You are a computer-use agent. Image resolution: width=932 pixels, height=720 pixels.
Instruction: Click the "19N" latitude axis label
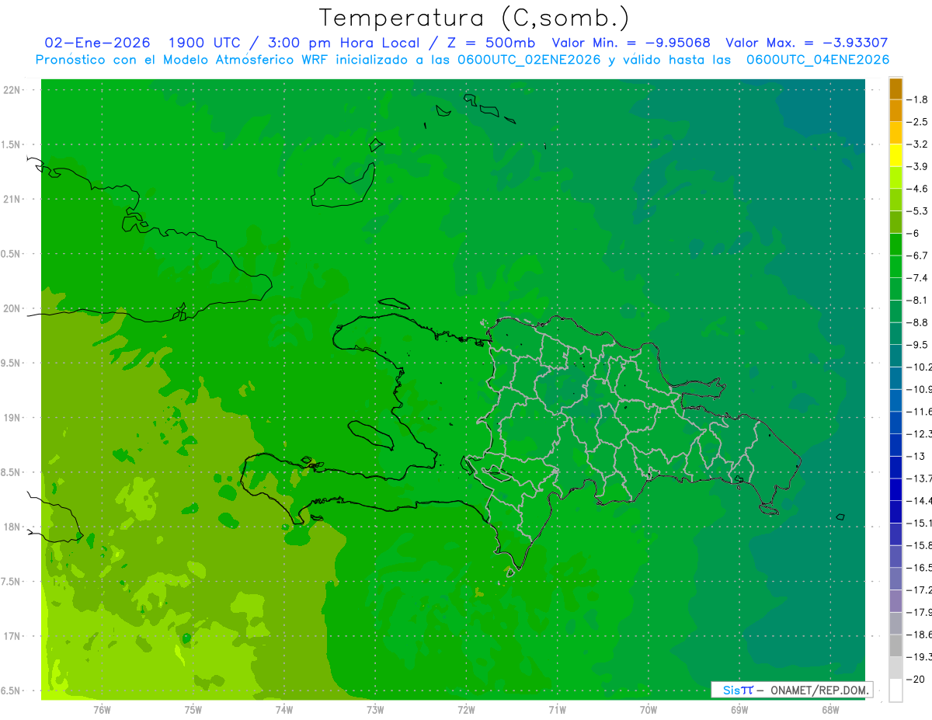(12, 418)
